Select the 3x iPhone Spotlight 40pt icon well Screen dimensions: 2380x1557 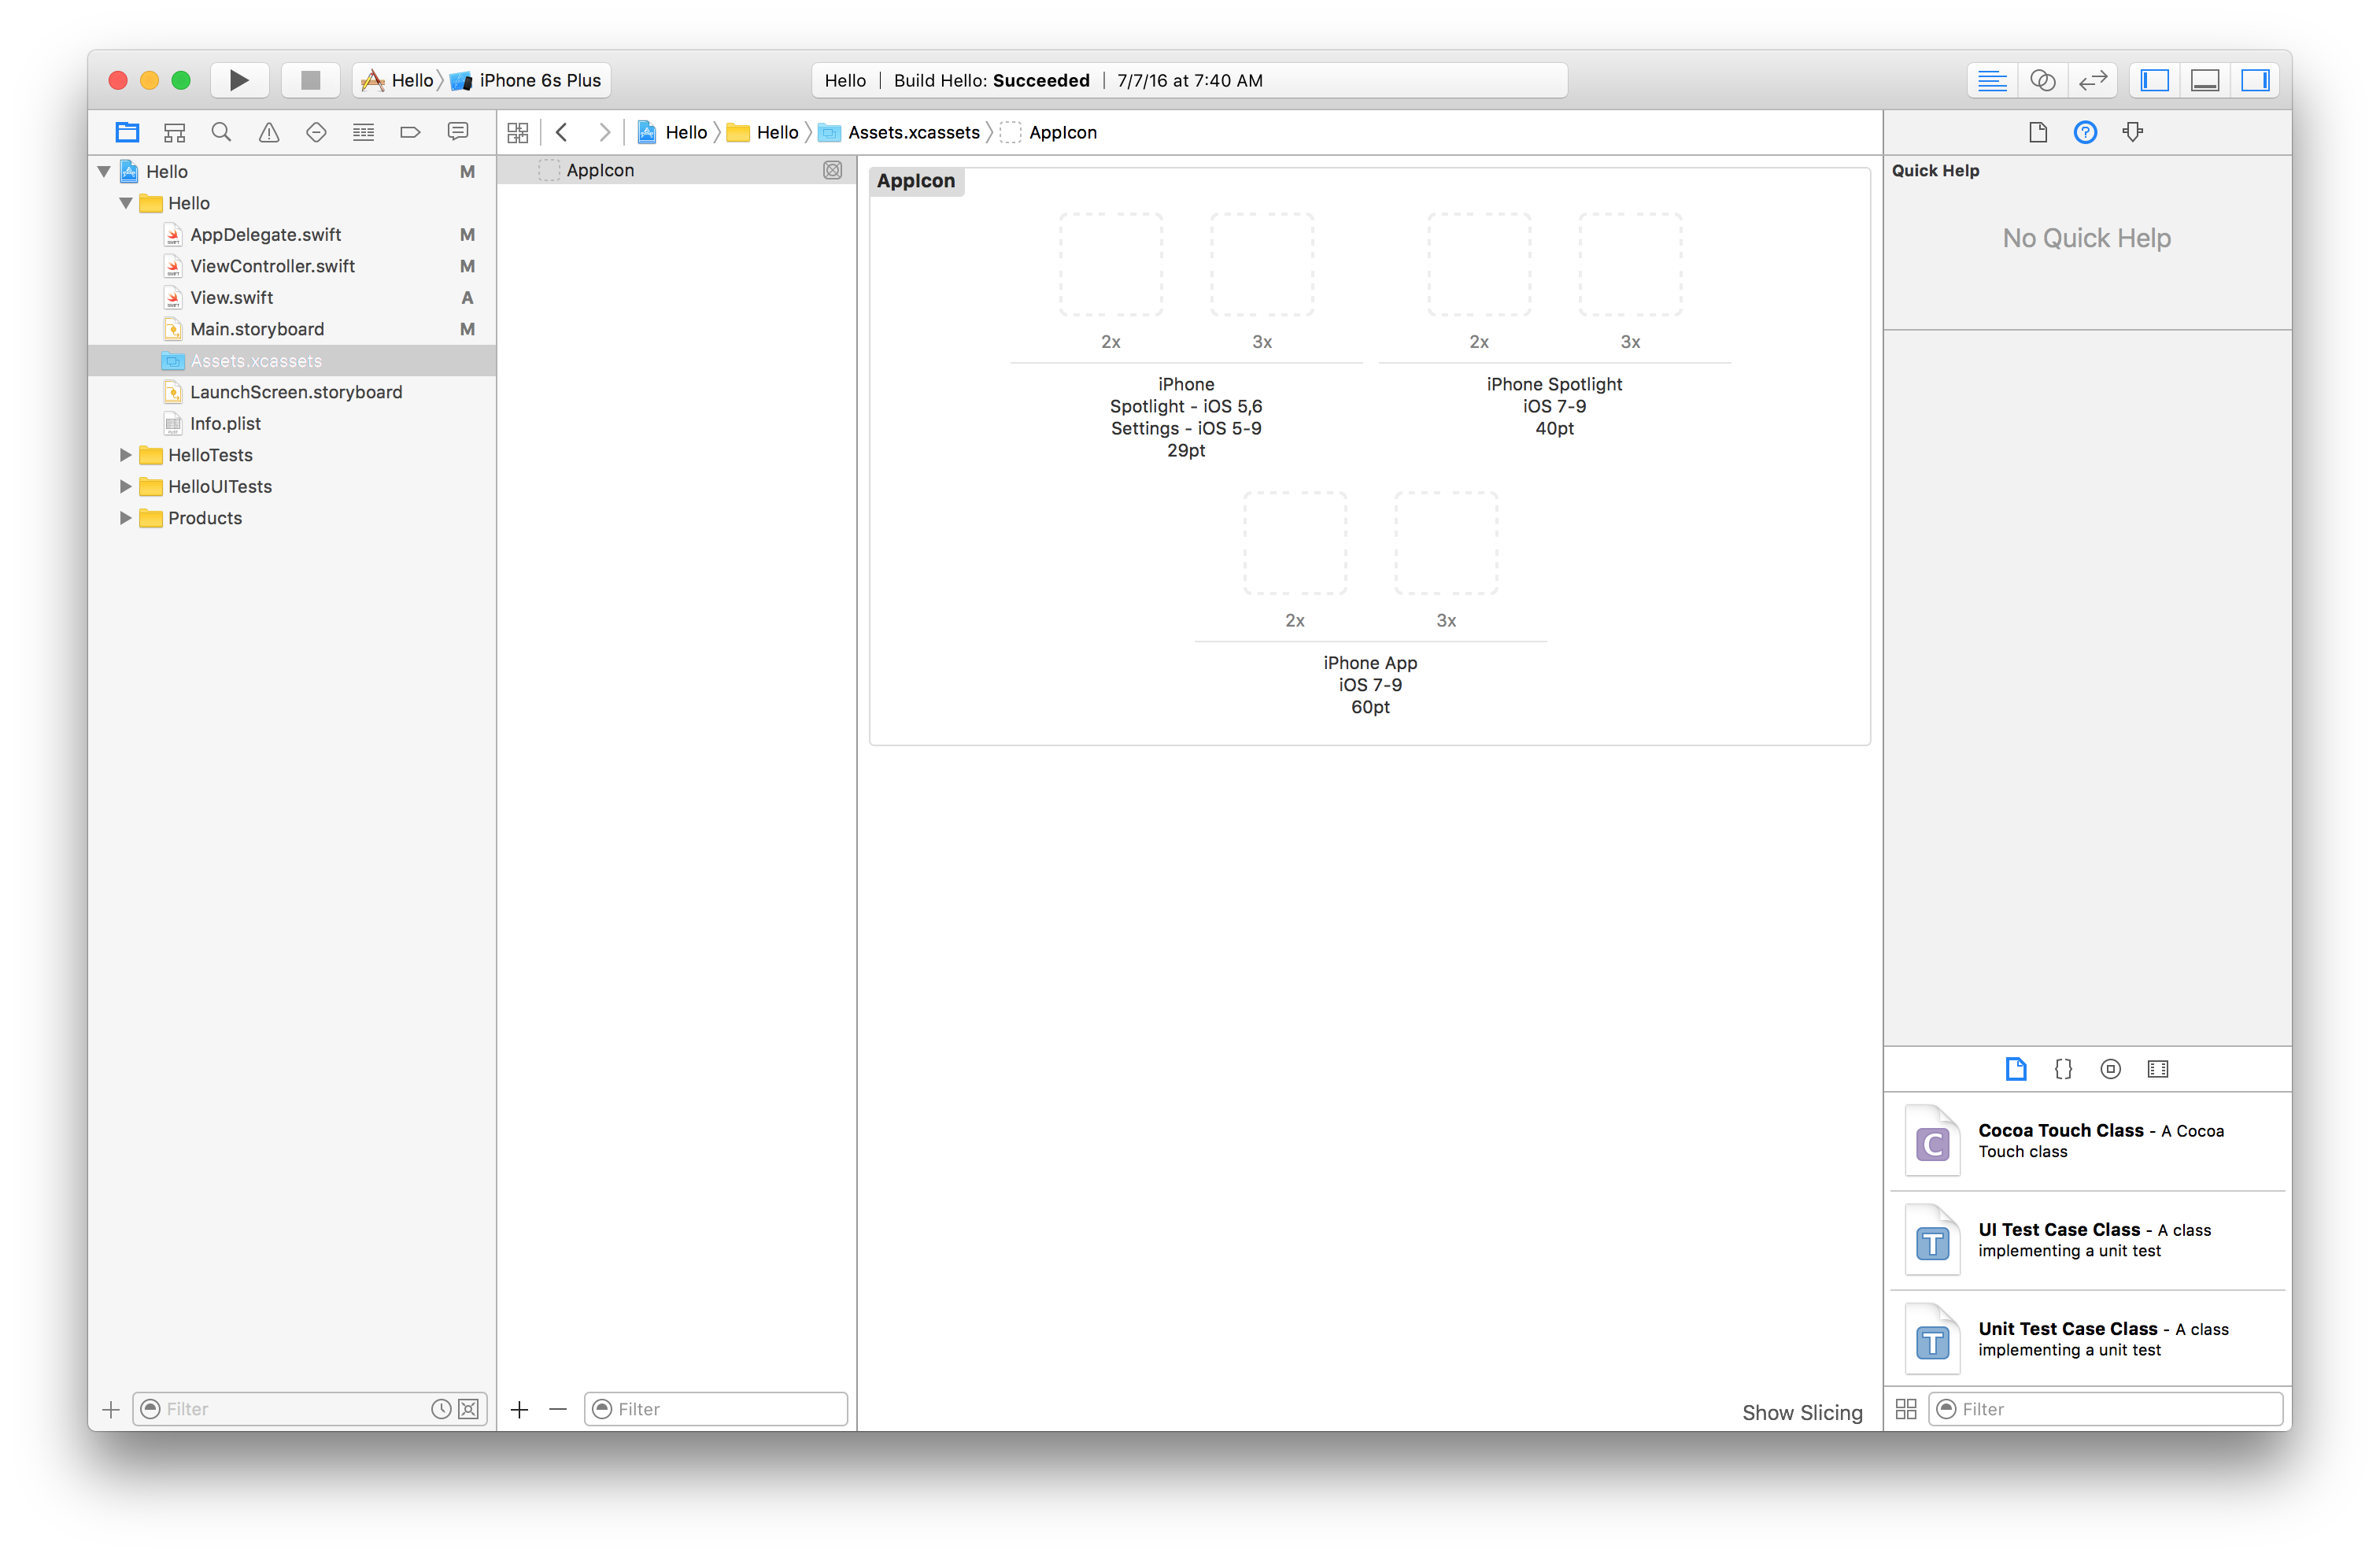click(1630, 265)
